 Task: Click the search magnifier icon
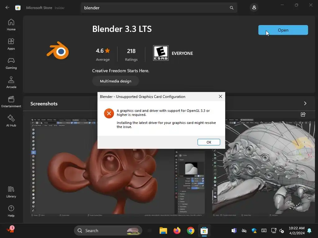pyautogui.click(x=232, y=8)
